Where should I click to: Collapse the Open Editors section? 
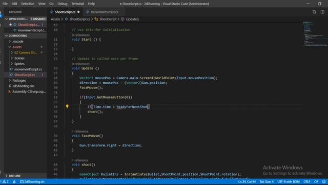click(7, 19)
